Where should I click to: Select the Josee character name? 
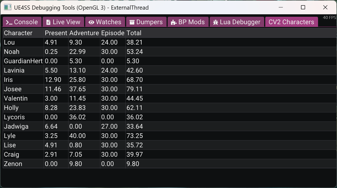(13, 89)
